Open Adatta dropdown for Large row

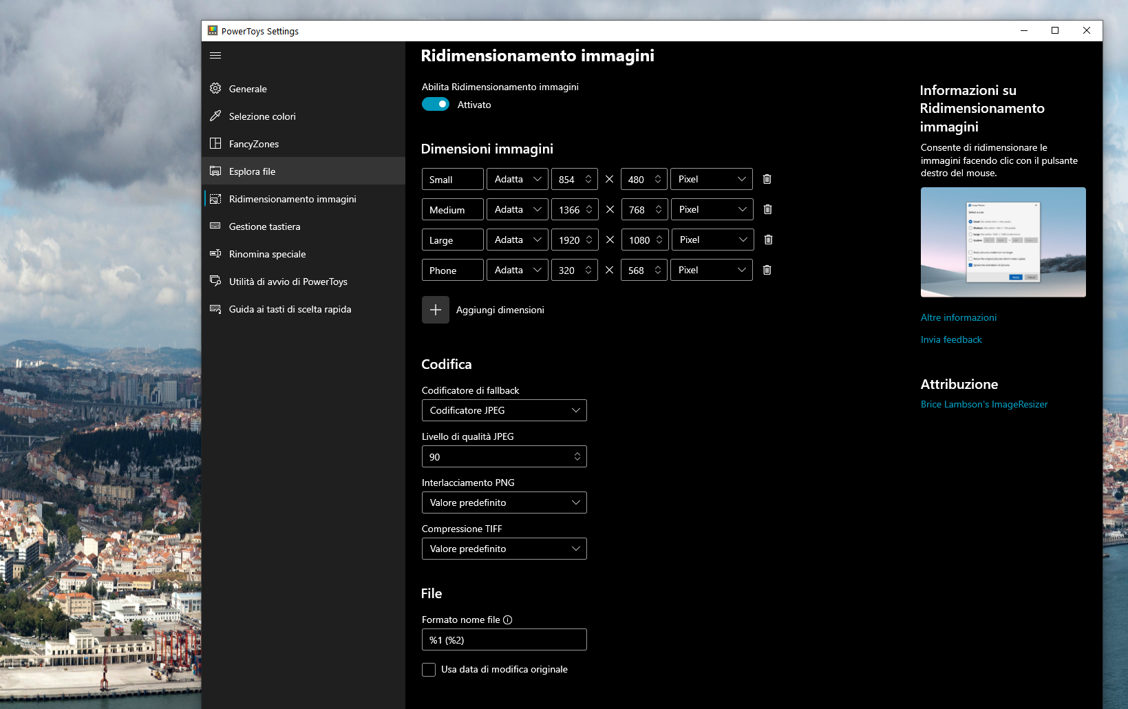point(518,240)
